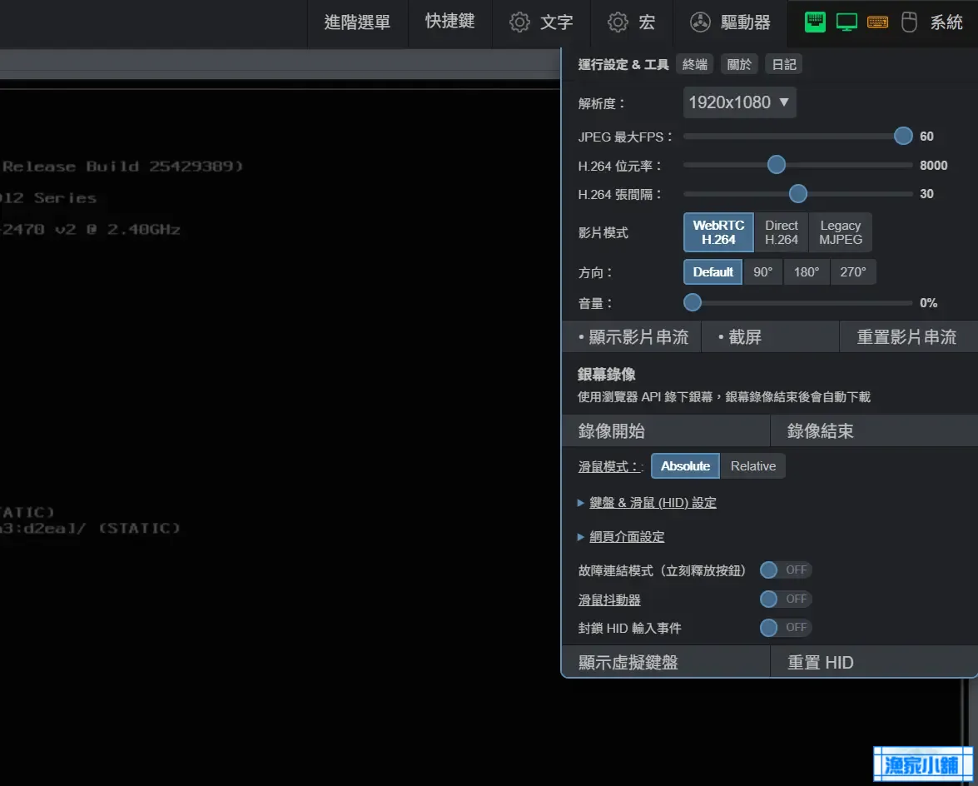Click the 重置 HID button
The width and height of the screenshot is (978, 786).
(x=875, y=662)
